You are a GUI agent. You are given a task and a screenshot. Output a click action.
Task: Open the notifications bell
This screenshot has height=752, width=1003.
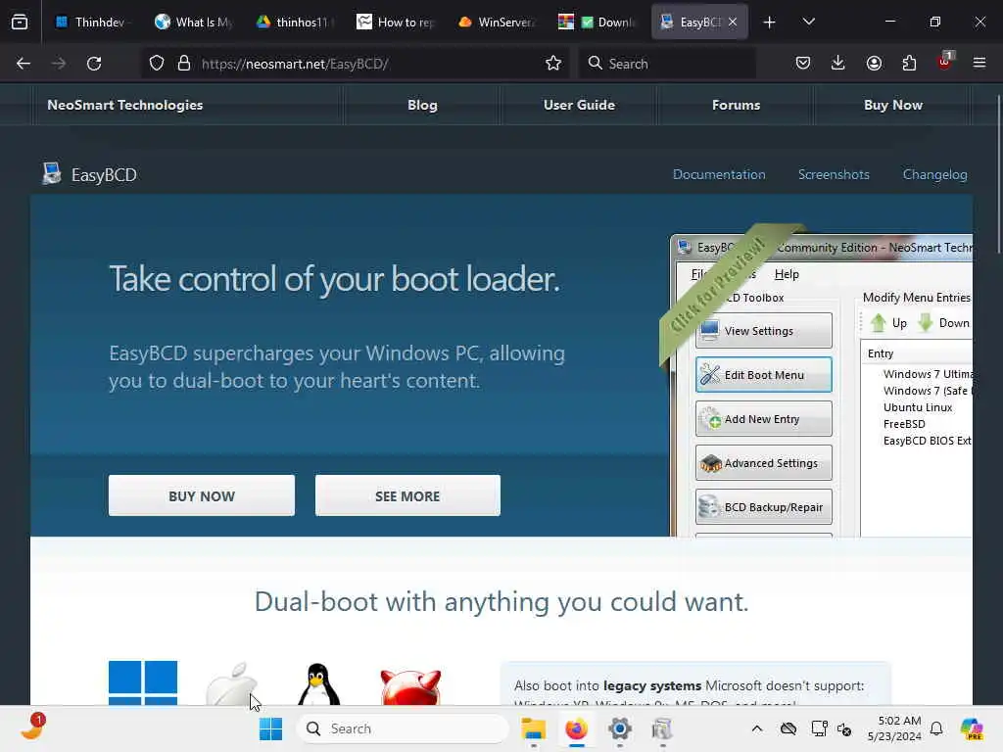[x=936, y=728]
